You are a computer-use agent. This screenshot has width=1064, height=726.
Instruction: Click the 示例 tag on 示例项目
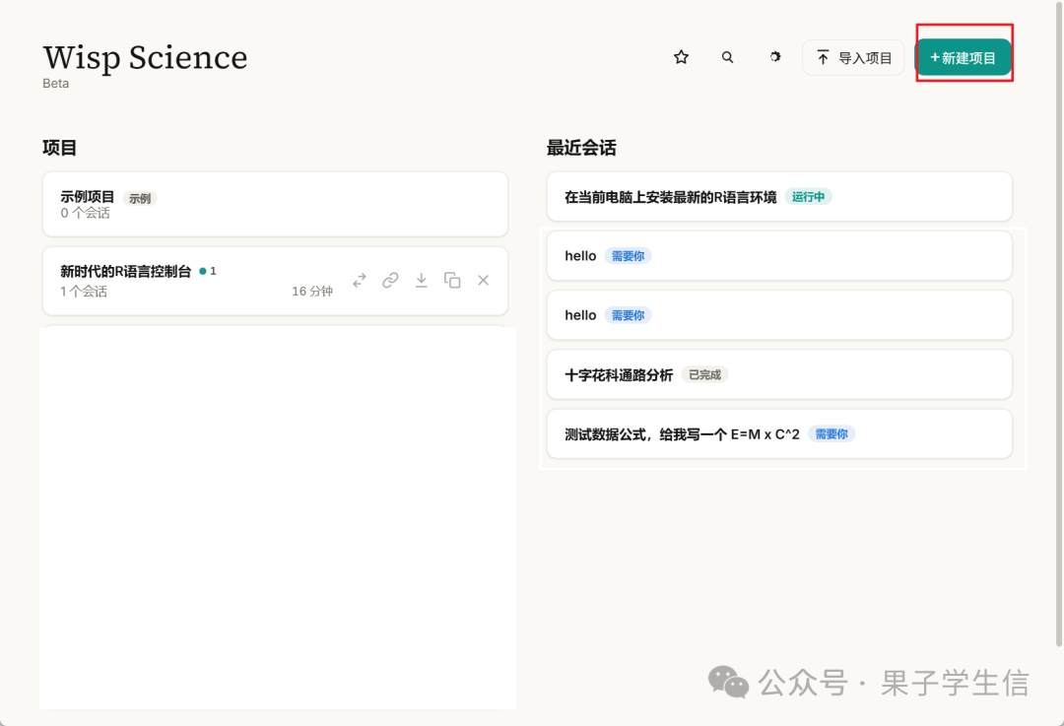point(140,199)
